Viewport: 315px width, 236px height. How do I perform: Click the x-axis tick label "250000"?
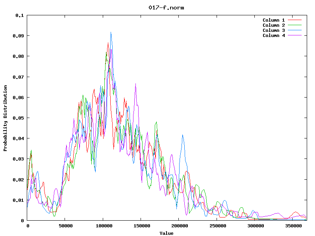(218, 226)
